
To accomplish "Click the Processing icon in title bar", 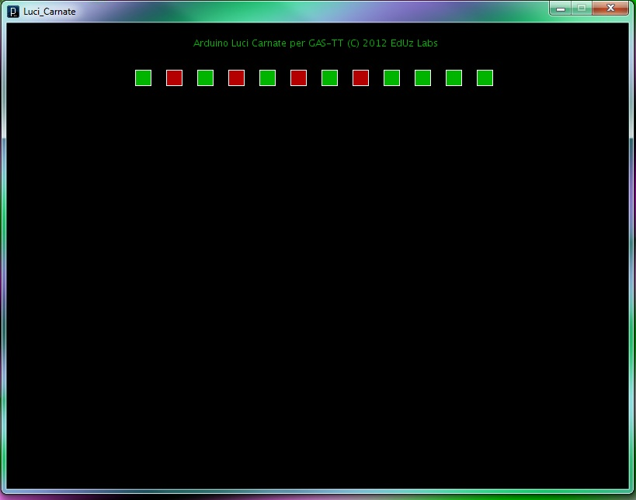I will [13, 12].
